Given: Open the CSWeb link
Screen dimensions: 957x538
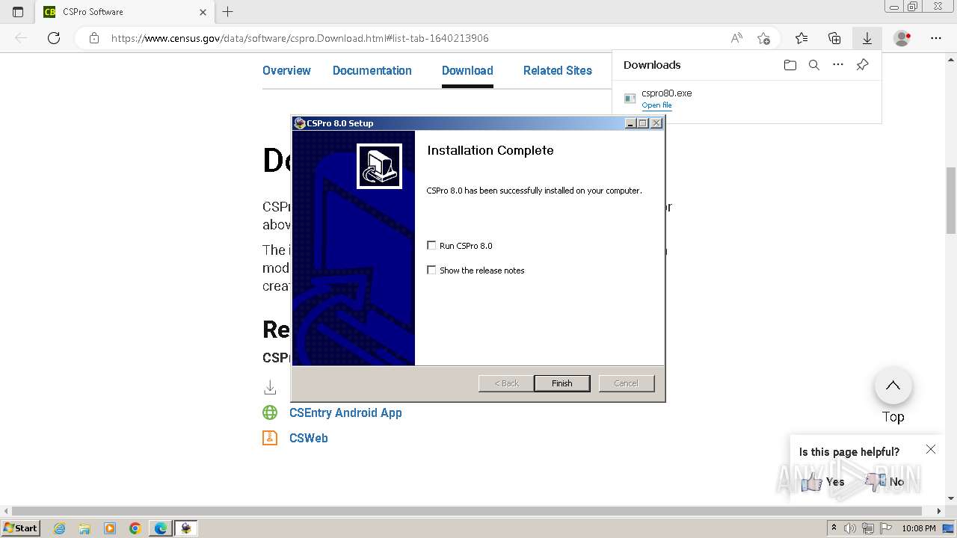Looking at the screenshot, I should (309, 438).
